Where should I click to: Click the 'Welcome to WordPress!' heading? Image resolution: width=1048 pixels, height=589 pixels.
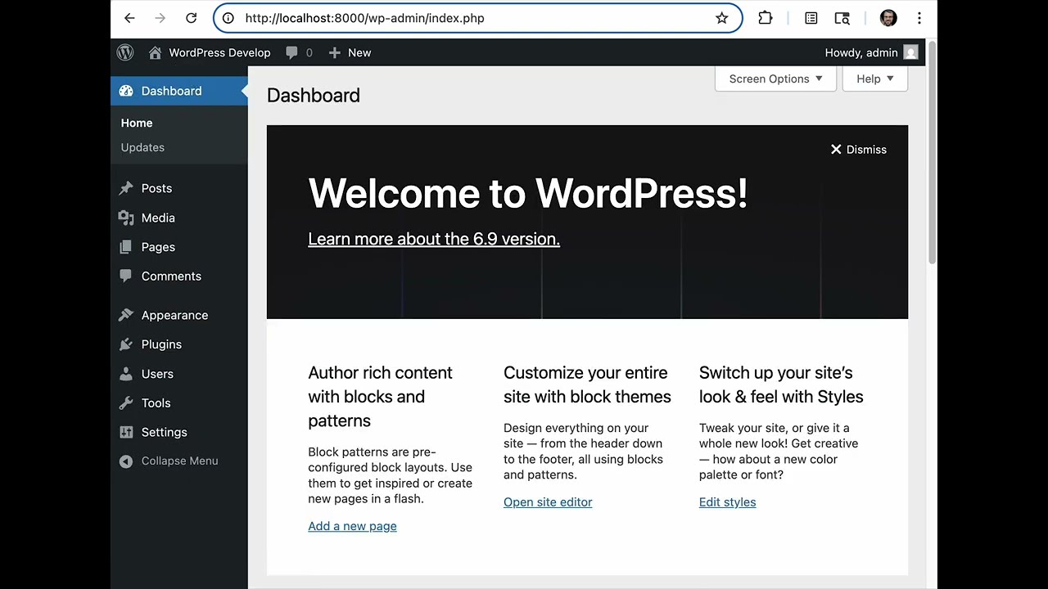coord(528,194)
